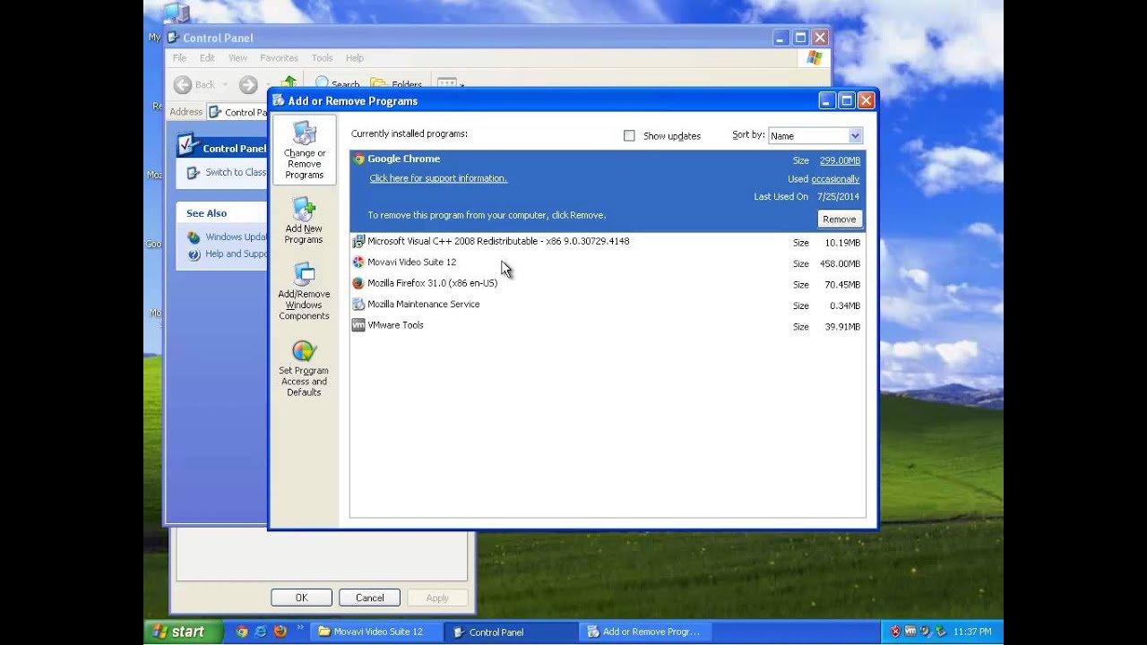Click the VMware tray icon
This screenshot has height=645, width=1147.
click(910, 632)
